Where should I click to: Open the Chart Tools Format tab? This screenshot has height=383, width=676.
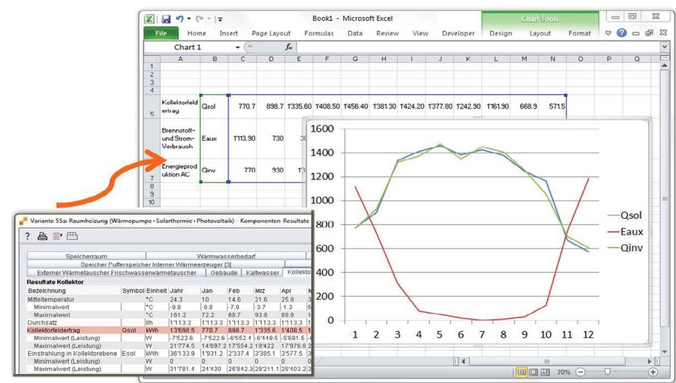coord(579,33)
